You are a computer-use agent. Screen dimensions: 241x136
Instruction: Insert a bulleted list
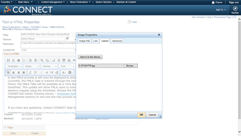[x=35, y=73]
